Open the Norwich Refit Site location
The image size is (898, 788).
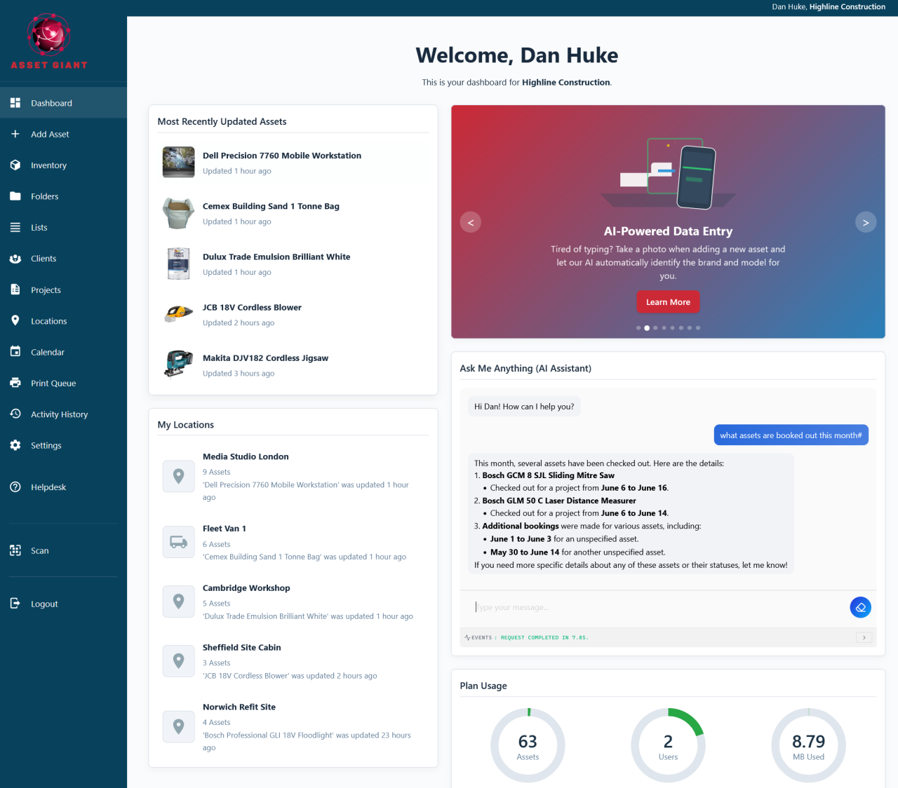pyautogui.click(x=293, y=727)
